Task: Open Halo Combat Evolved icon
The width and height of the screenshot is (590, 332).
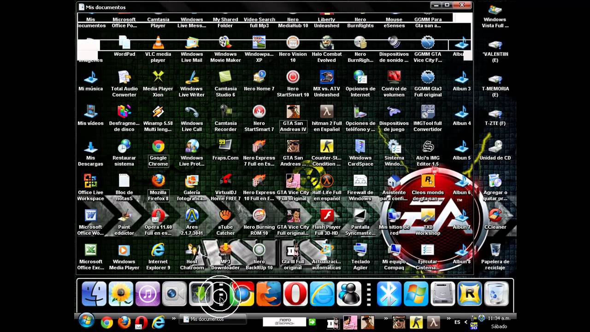Action: [326, 50]
